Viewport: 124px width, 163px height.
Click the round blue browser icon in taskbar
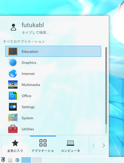(17, 160)
